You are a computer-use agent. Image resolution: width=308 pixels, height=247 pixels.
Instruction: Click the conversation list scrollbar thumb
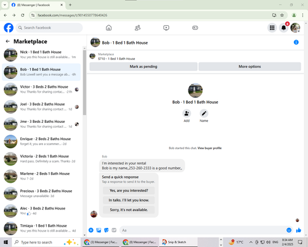point(84,82)
